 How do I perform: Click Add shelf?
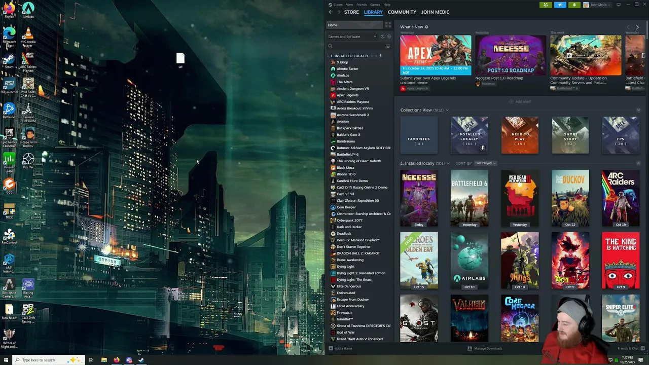[520, 102]
